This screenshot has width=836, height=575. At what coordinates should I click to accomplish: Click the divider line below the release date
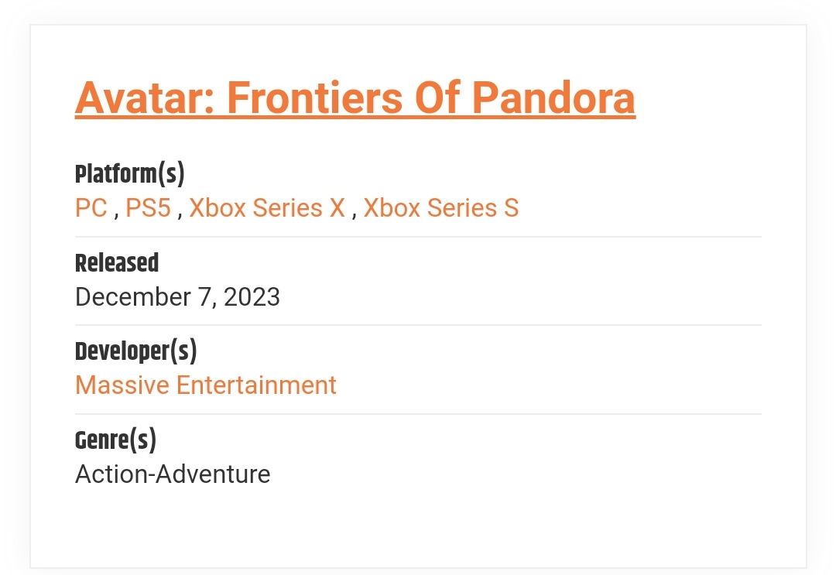[x=418, y=325]
